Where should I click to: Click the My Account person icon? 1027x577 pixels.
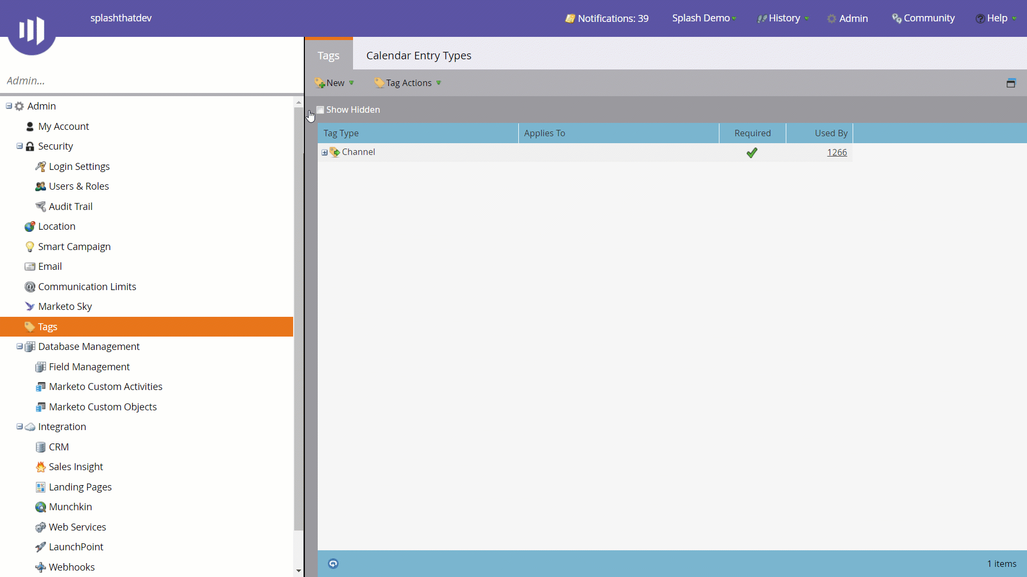pyautogui.click(x=30, y=127)
